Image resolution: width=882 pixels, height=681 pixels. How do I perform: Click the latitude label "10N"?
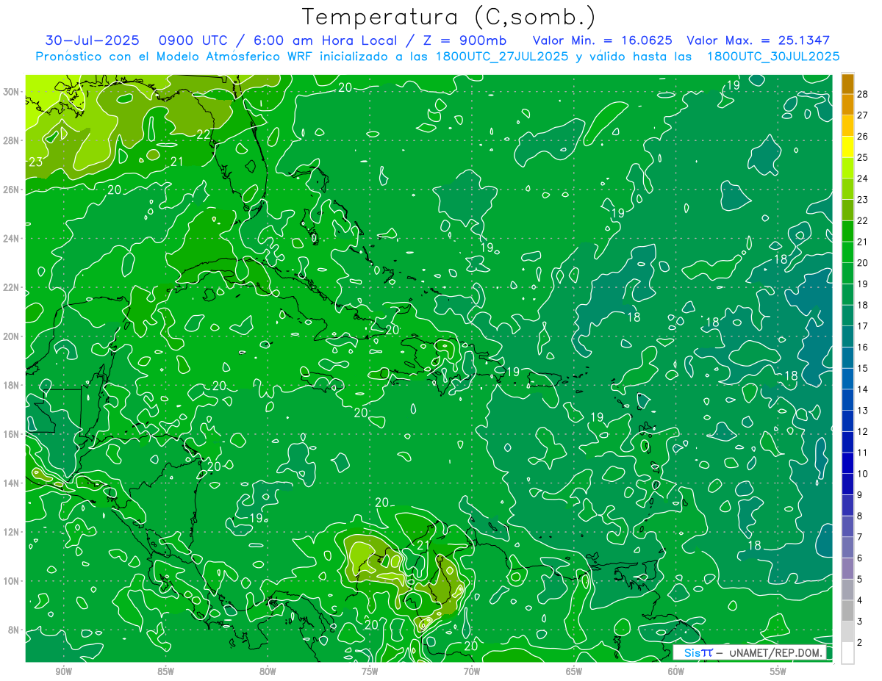click(x=12, y=581)
